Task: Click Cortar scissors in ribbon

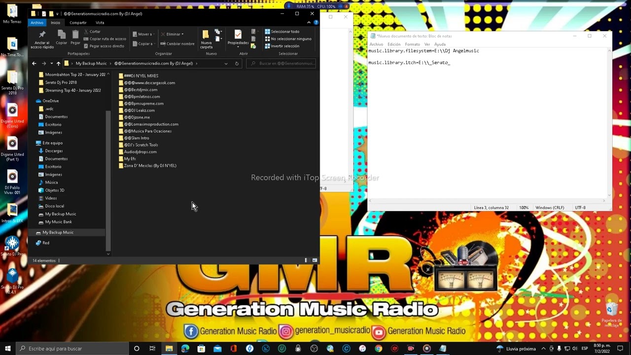Action: (92, 32)
